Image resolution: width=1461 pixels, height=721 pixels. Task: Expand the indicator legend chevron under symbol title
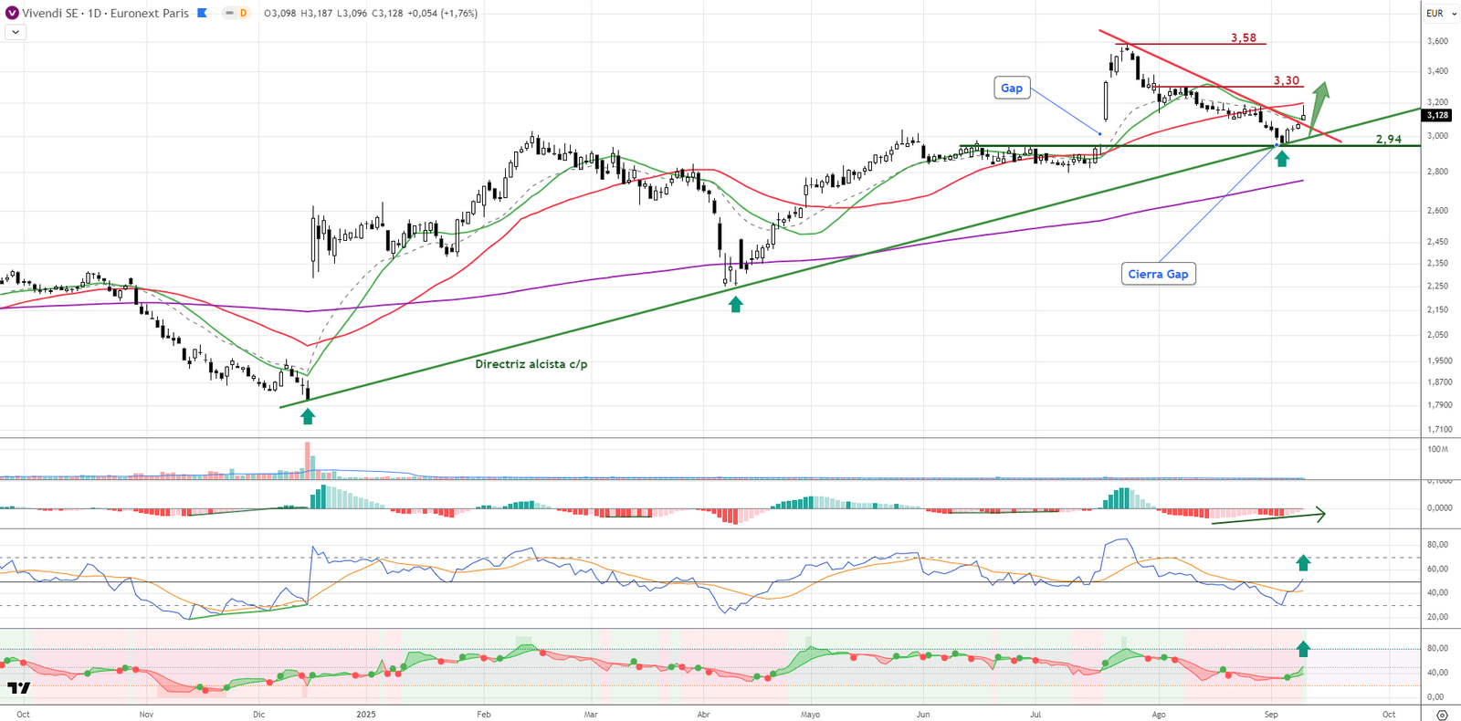tap(15, 32)
